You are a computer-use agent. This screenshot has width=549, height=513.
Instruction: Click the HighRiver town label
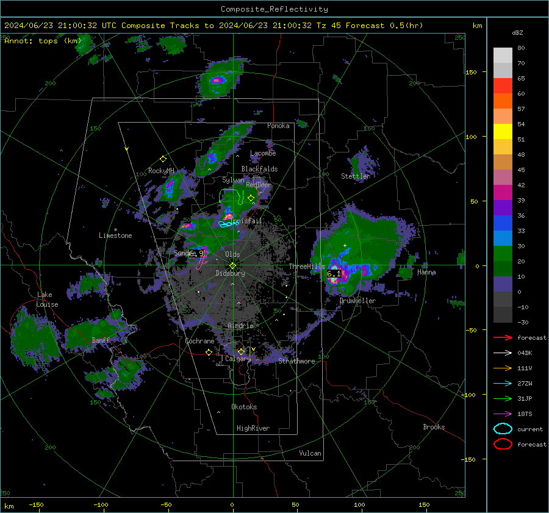pos(253,428)
